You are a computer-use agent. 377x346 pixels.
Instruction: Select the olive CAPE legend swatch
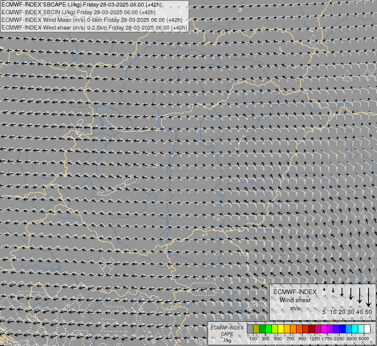[256, 329]
